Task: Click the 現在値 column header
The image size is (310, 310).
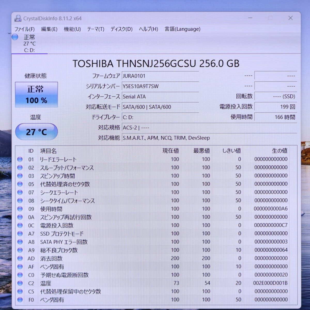Action: pyautogui.click(x=171, y=151)
